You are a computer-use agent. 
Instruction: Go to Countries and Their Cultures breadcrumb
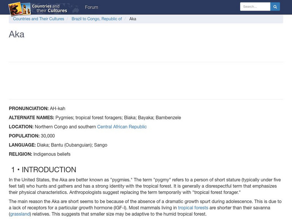tap(39, 19)
